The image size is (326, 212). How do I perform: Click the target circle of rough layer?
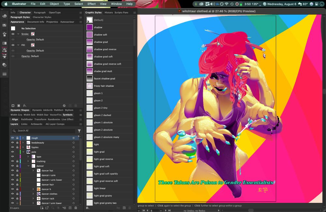tap(74, 138)
